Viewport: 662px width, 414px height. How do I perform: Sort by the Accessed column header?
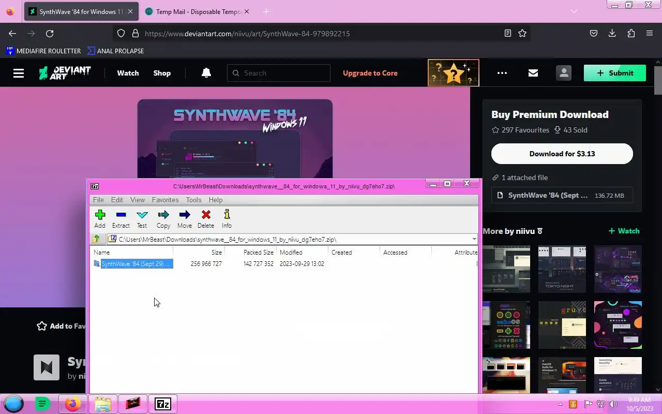(x=406, y=253)
